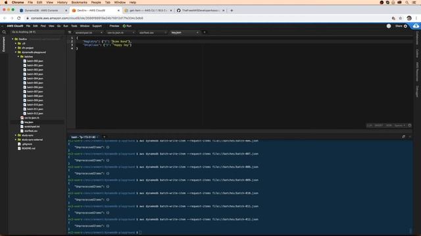Image resolution: width=421 pixels, height=236 pixels.
Task: Expand the cfn-project folder
Action: (x=16, y=48)
